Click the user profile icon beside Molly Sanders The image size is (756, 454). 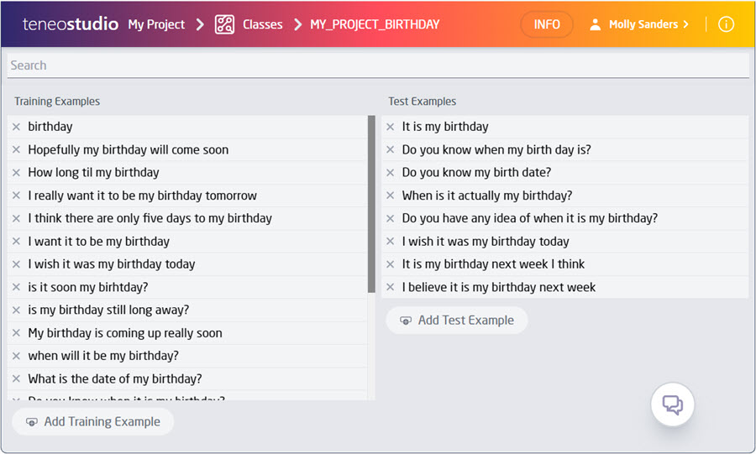pos(596,24)
